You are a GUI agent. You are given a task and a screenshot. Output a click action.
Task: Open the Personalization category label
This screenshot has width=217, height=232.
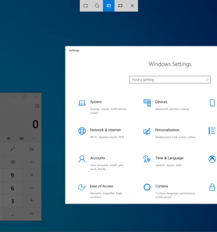coord(167,130)
